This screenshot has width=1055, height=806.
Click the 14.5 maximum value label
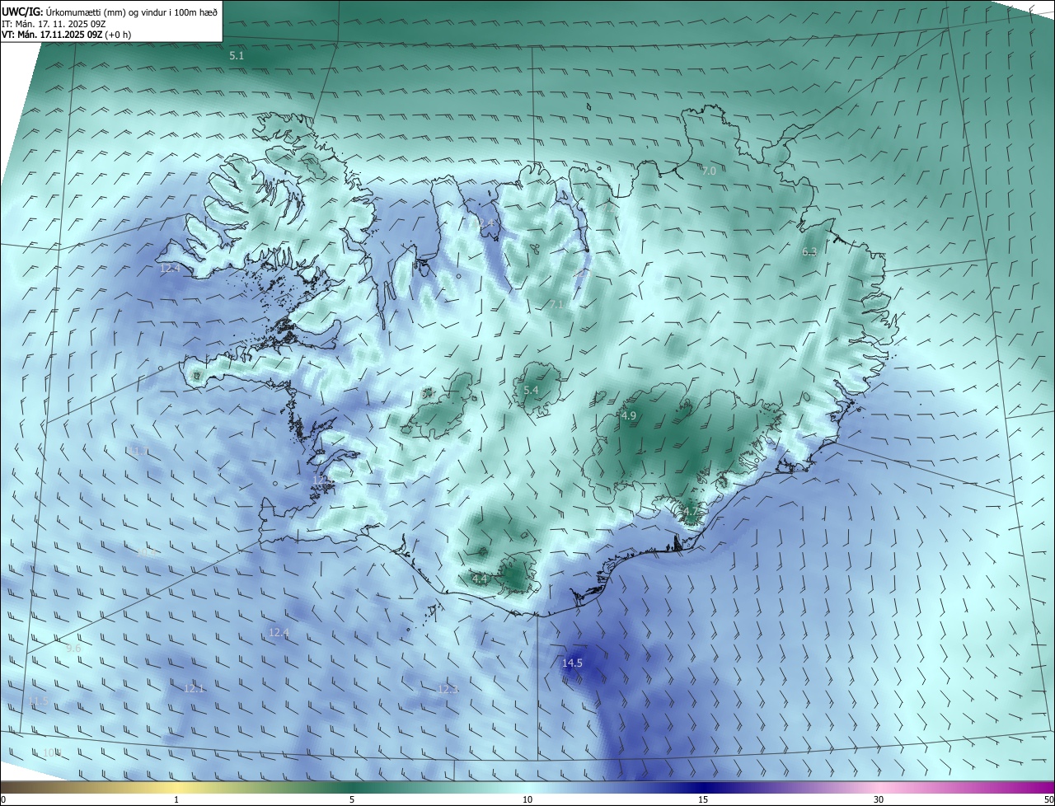(572, 663)
